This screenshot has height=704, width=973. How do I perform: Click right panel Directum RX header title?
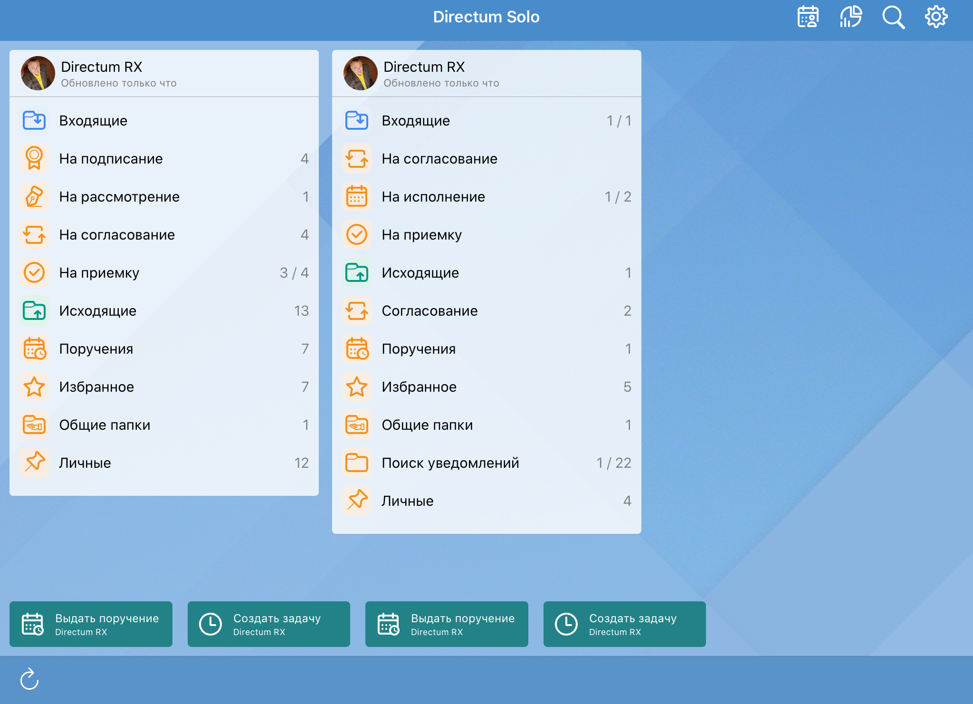click(x=424, y=67)
